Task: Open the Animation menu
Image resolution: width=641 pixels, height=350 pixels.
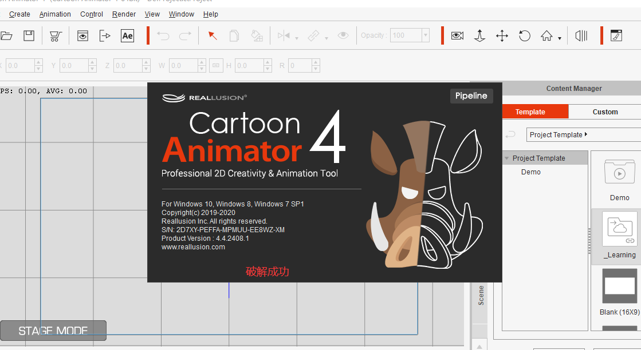Action: [55, 14]
